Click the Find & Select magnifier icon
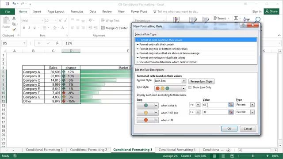This screenshot has width=283, height=159. [x=258, y=19]
